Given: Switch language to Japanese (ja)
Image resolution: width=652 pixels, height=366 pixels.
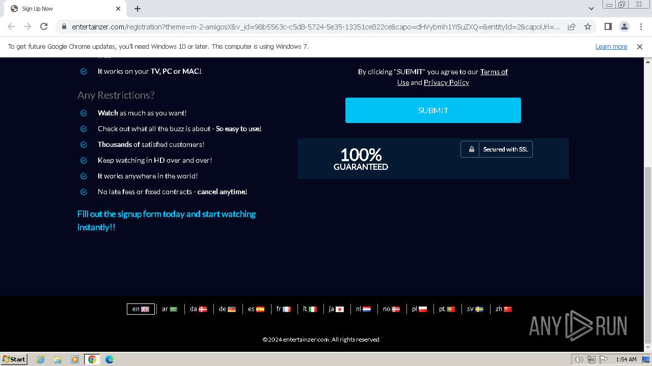Looking at the screenshot, I should [x=336, y=309].
